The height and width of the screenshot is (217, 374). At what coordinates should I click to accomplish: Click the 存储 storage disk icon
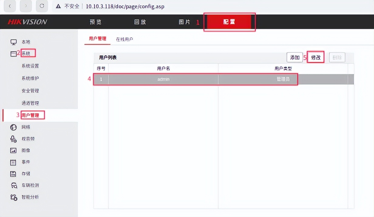pyautogui.click(x=13, y=174)
